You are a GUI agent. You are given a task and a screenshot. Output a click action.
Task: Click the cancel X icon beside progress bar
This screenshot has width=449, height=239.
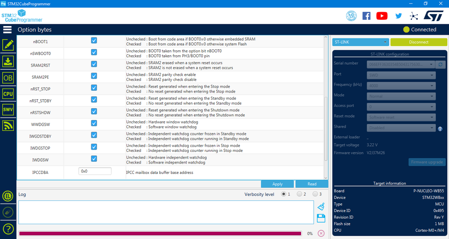(x=321, y=233)
